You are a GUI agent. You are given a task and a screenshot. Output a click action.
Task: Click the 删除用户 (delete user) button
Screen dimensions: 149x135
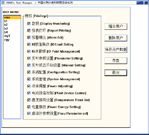coord(116,38)
